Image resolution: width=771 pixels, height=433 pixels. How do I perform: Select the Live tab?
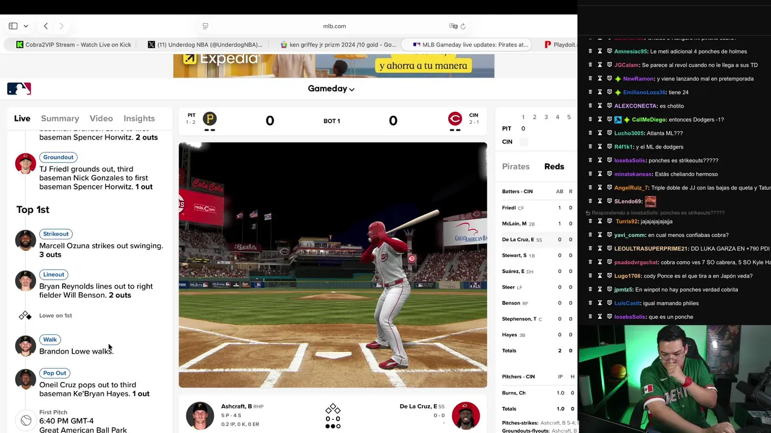[x=22, y=118]
